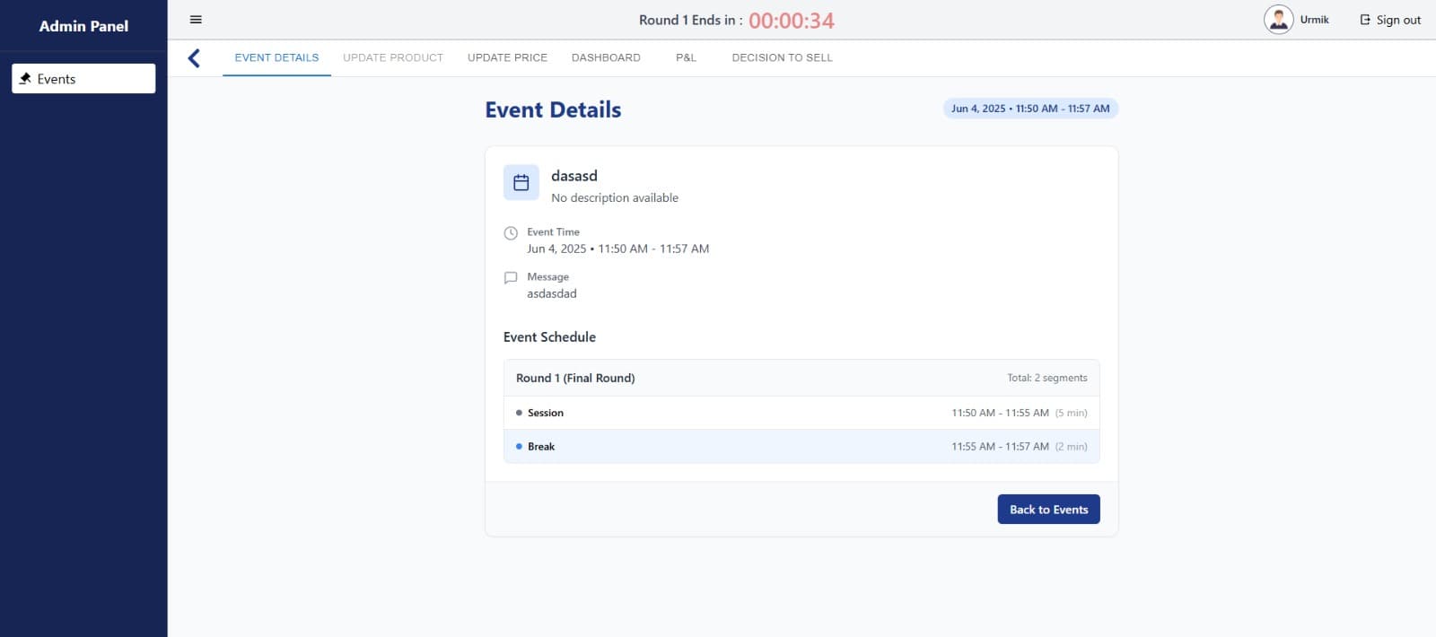Click the Event Time value under clock
The width and height of the screenshot is (1436, 637).
click(x=617, y=249)
